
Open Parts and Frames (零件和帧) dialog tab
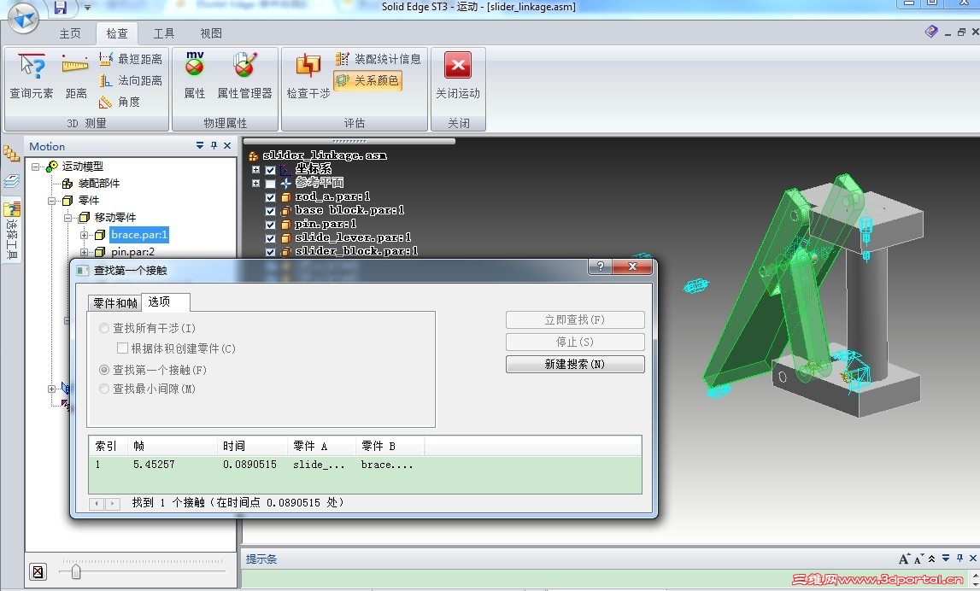click(x=115, y=303)
